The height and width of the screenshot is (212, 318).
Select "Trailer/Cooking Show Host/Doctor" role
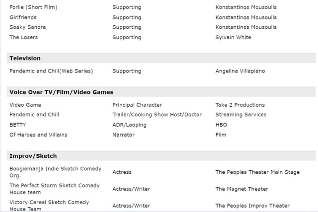click(x=157, y=115)
